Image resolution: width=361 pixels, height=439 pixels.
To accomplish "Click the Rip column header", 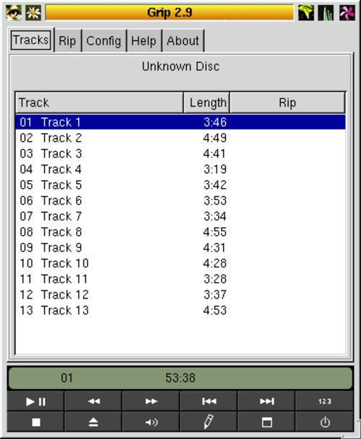I will click(287, 103).
